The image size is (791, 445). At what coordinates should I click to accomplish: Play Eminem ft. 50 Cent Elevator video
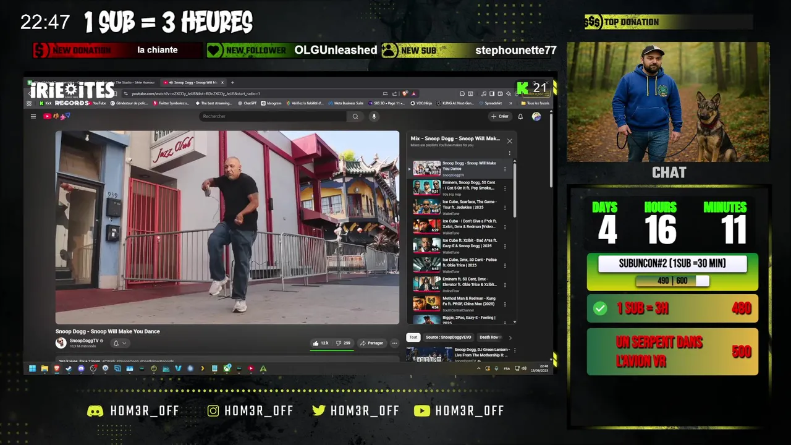click(459, 284)
